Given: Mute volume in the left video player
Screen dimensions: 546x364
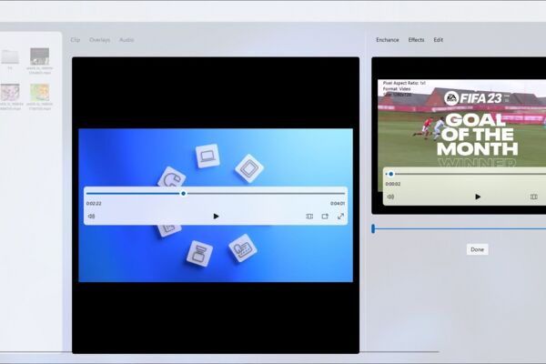Looking at the screenshot, I should (91, 217).
